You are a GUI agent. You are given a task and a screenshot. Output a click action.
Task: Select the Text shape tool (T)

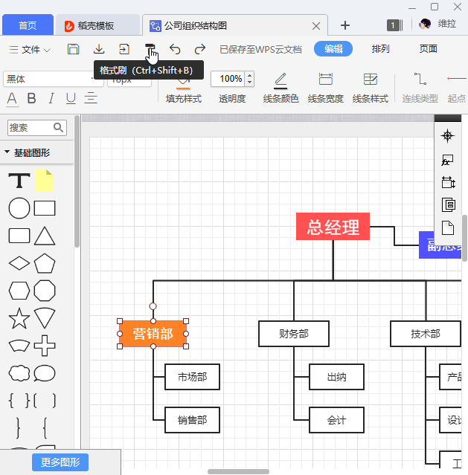point(19,181)
